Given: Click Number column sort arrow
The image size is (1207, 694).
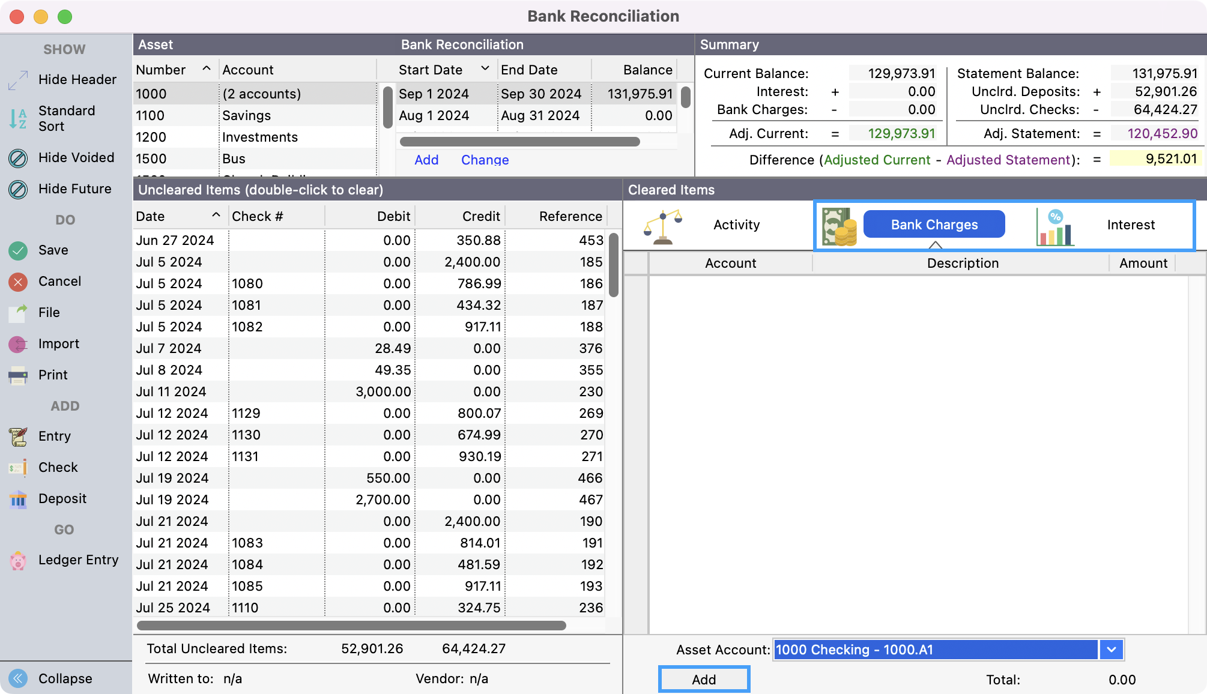Looking at the screenshot, I should [x=206, y=69].
